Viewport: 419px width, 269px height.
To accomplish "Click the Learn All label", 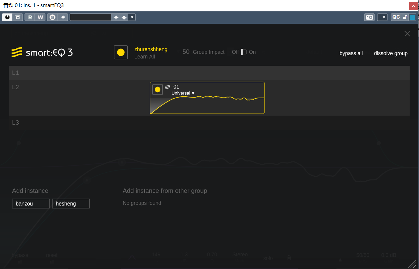I will [145, 57].
